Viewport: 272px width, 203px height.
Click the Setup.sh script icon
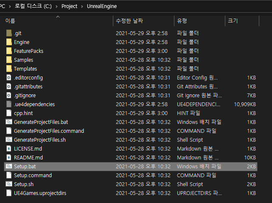pos(9,184)
